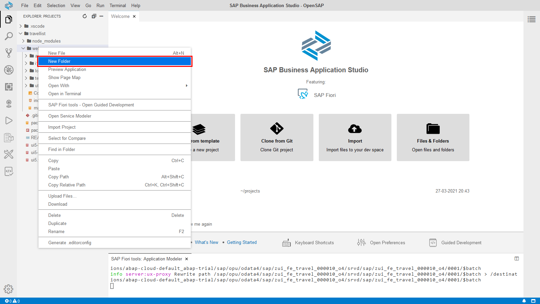
Task: Click the split panel icon in terminal area
Action: click(517, 259)
